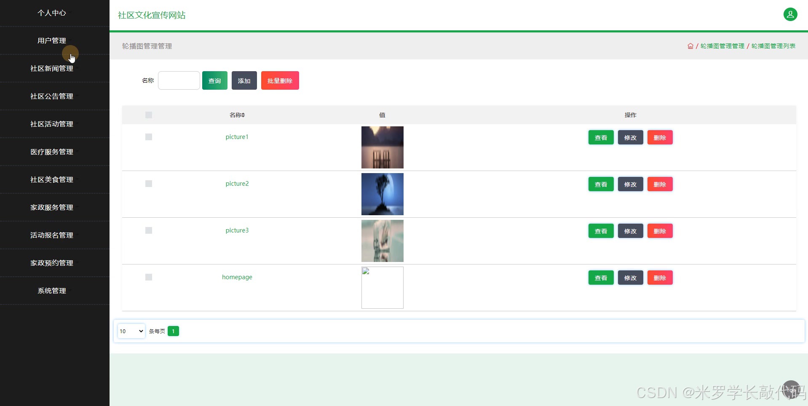Image resolution: width=808 pixels, height=406 pixels.
Task: Expand 系统管理 in sidebar
Action: 52,291
